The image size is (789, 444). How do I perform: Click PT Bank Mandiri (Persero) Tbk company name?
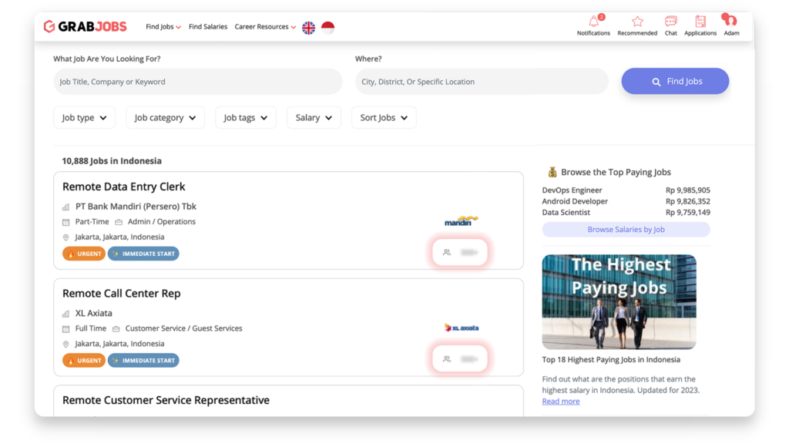136,207
